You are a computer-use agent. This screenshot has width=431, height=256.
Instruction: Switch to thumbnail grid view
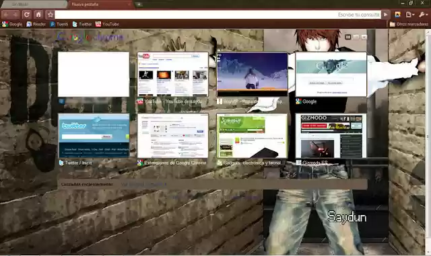(348, 37)
